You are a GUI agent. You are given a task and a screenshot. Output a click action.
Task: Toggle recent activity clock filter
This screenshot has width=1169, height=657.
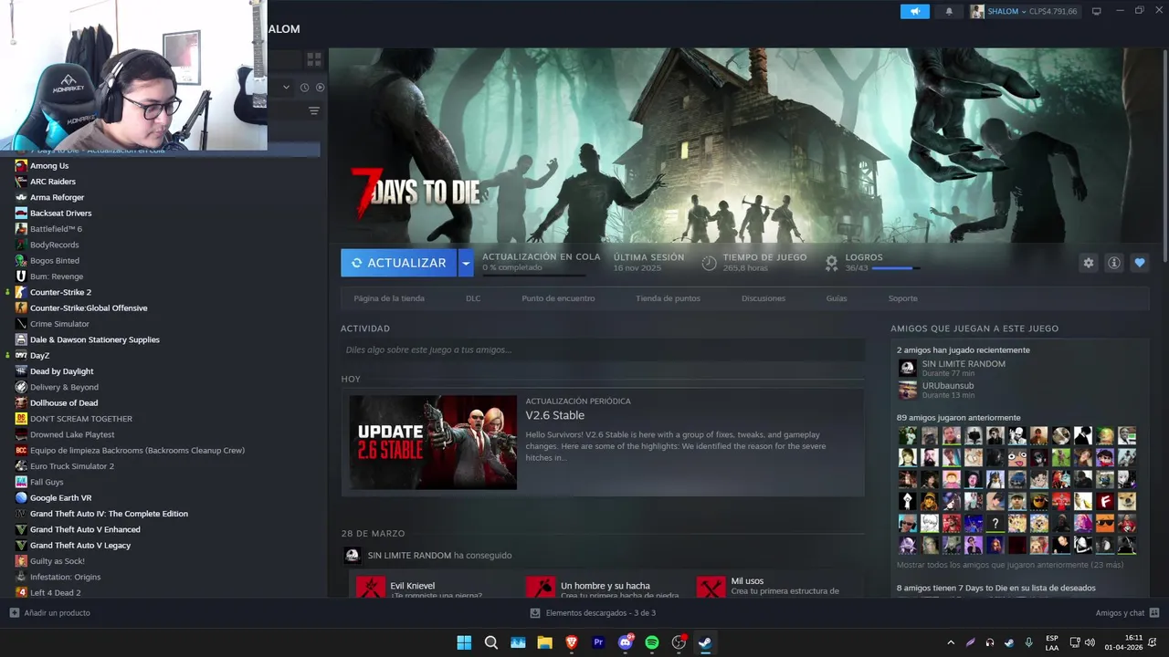coord(305,88)
